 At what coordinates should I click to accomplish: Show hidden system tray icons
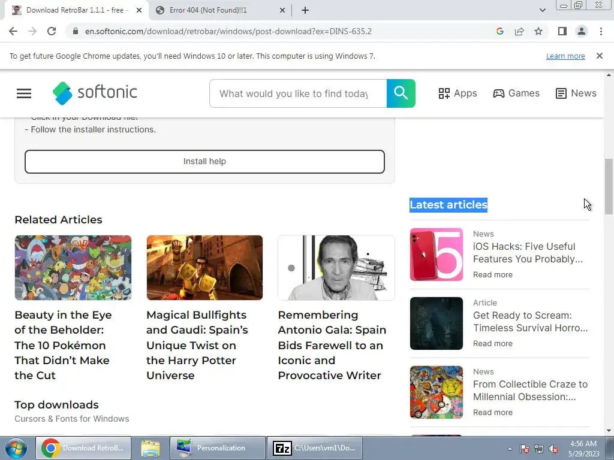point(510,449)
